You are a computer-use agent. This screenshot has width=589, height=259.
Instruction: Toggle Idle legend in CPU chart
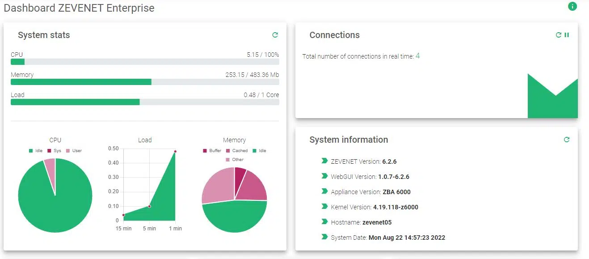pos(35,151)
